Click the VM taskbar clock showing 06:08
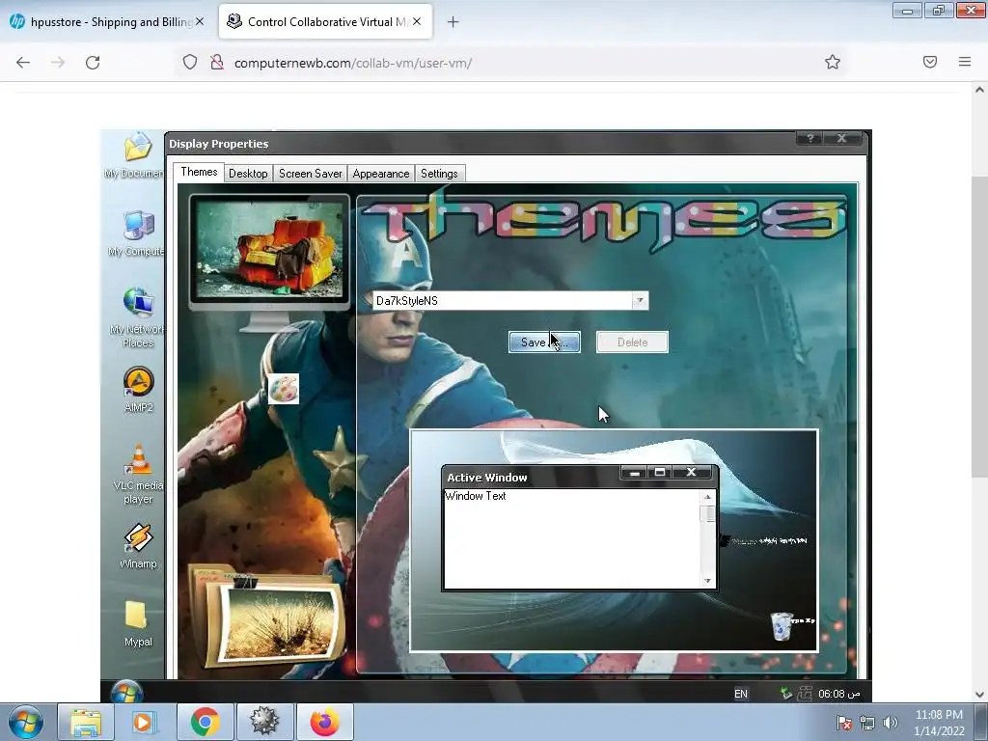The image size is (988, 741). pyautogui.click(x=838, y=694)
